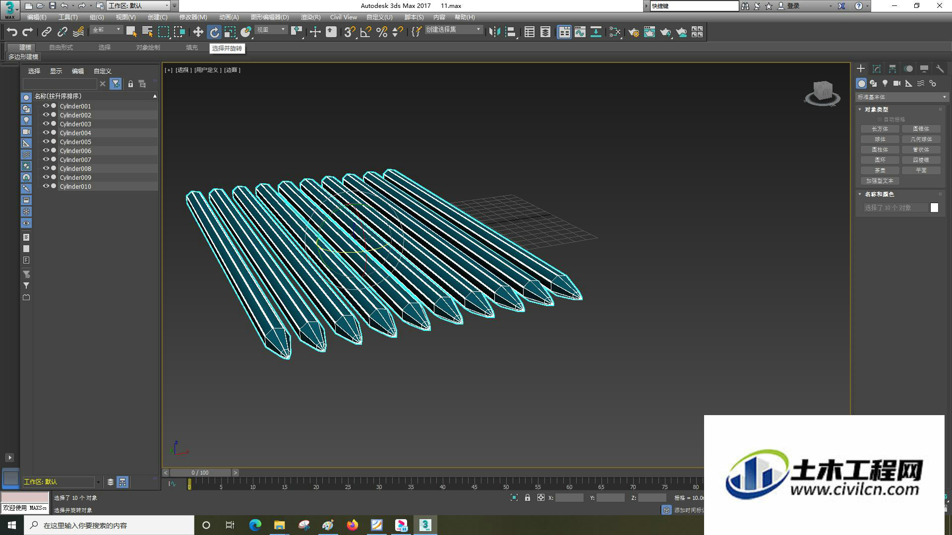The height and width of the screenshot is (535, 952).
Task: Switch to the 对象绘制 ribbon tab
Action: click(x=148, y=48)
